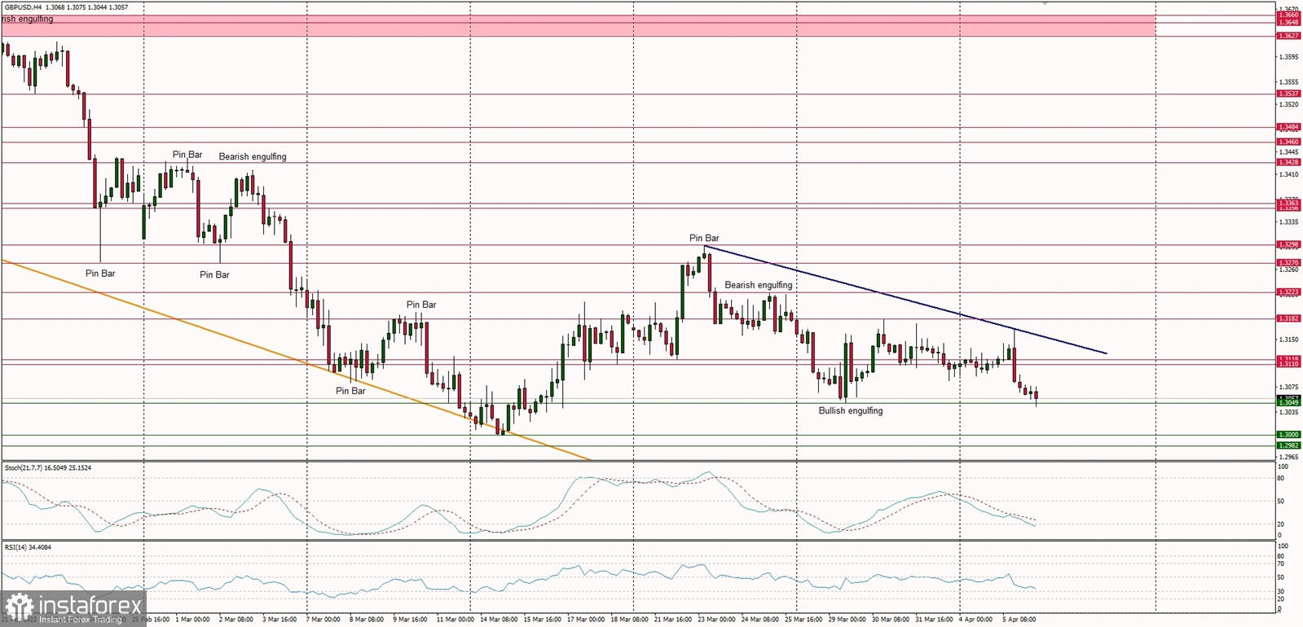Click the Stoch(21,7,7) indicator label
The image size is (1303, 627).
click(24, 468)
